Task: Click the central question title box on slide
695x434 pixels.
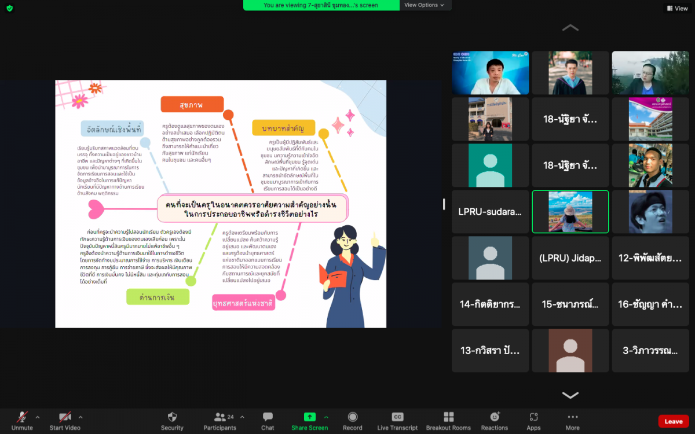Action: [254, 209]
